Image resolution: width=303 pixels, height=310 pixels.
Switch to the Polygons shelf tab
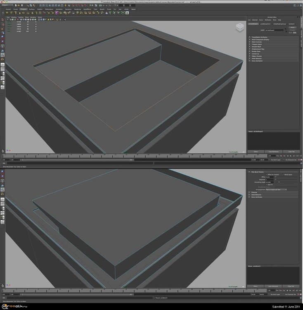click(x=23, y=8)
